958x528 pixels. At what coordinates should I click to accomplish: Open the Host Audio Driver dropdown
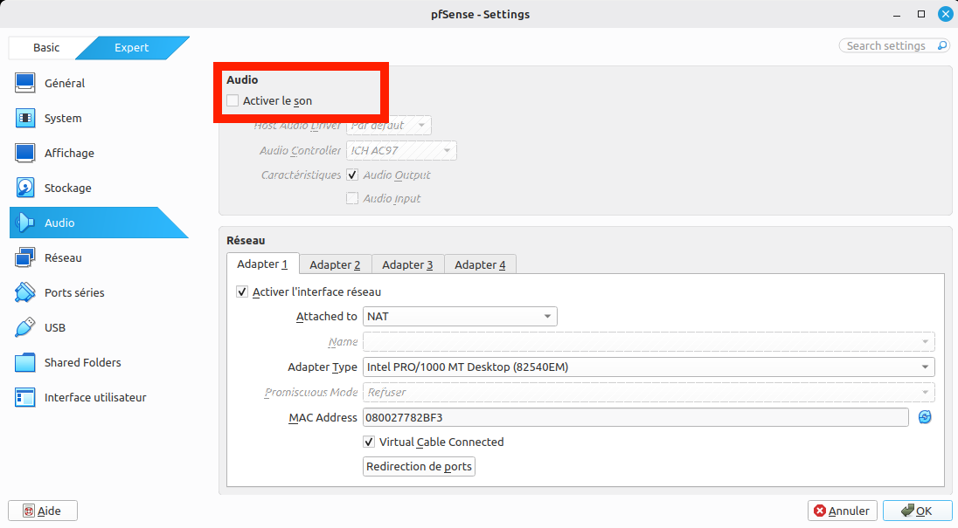pos(389,126)
